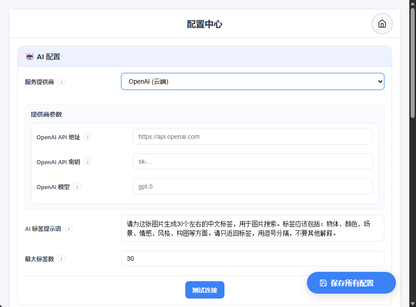Show info for AI 标签提示语
Image resolution: width=416 pixels, height=307 pixels.
pos(69,229)
